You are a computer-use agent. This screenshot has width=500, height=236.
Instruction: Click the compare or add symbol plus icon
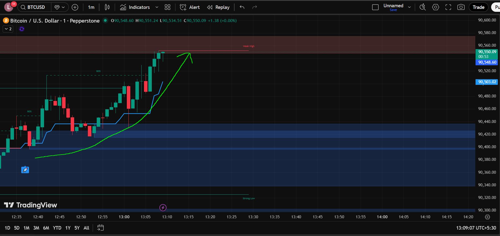pyautogui.click(x=75, y=7)
